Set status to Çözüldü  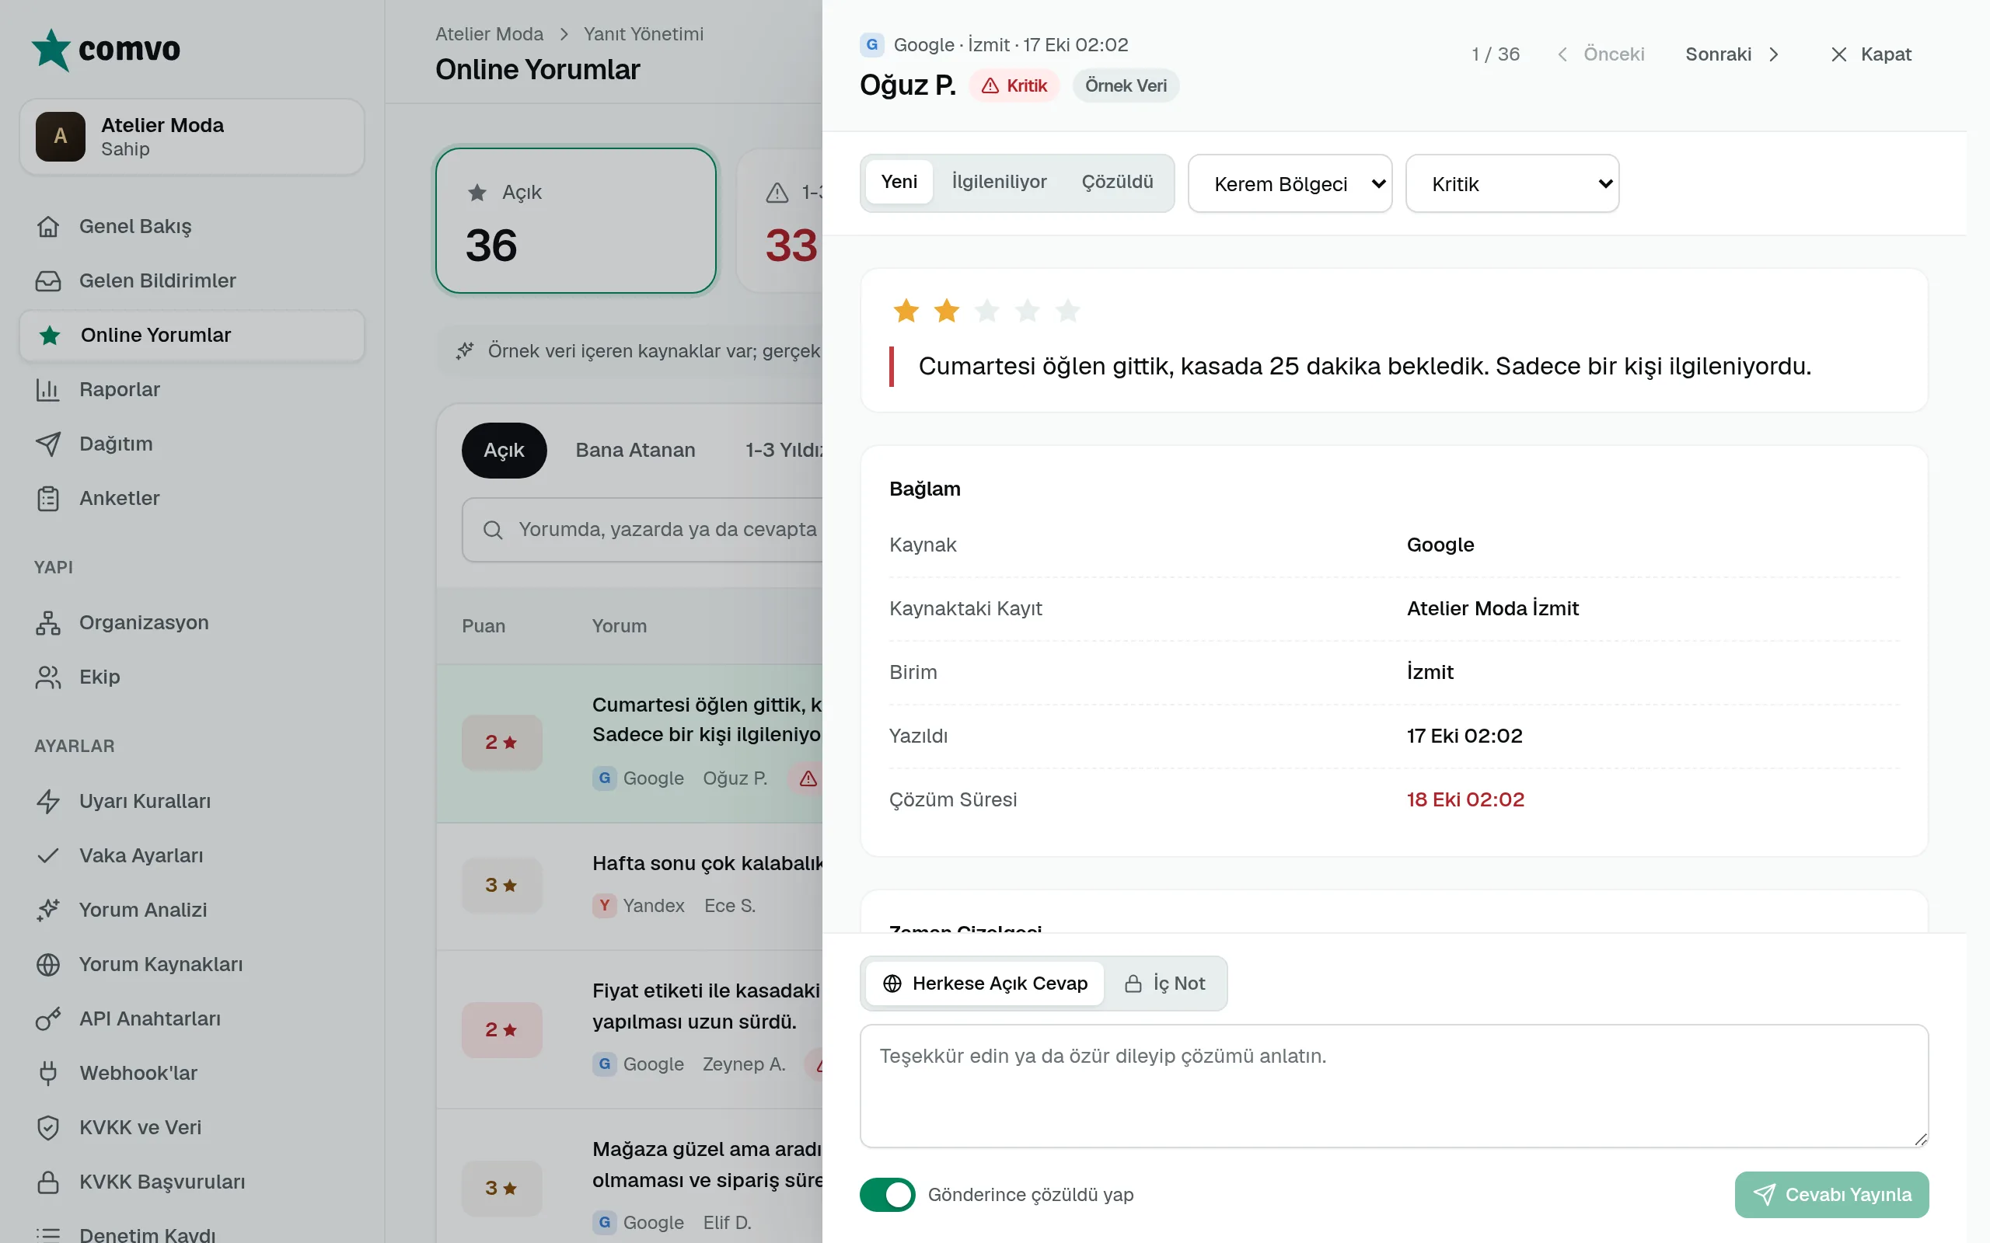(1117, 182)
